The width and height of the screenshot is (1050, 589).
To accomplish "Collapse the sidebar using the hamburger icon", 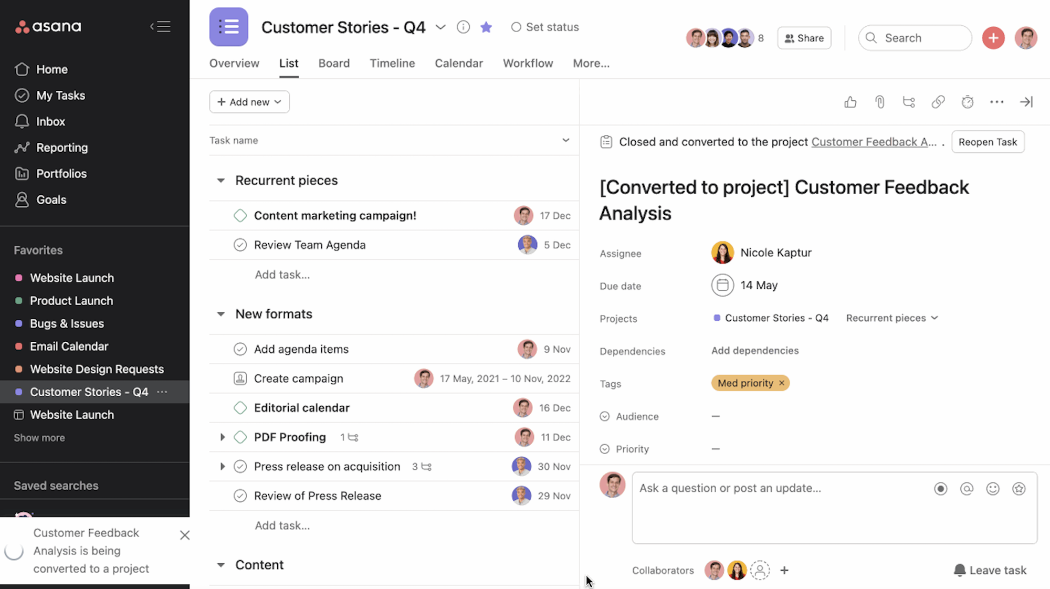I will point(161,26).
